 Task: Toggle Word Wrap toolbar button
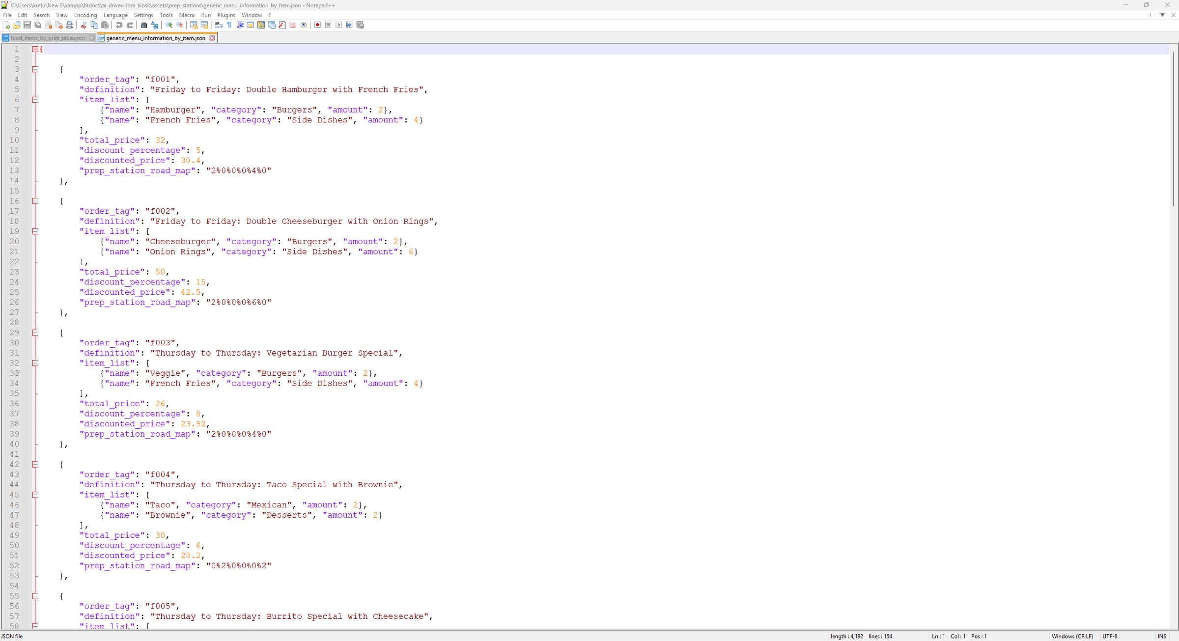pos(219,25)
